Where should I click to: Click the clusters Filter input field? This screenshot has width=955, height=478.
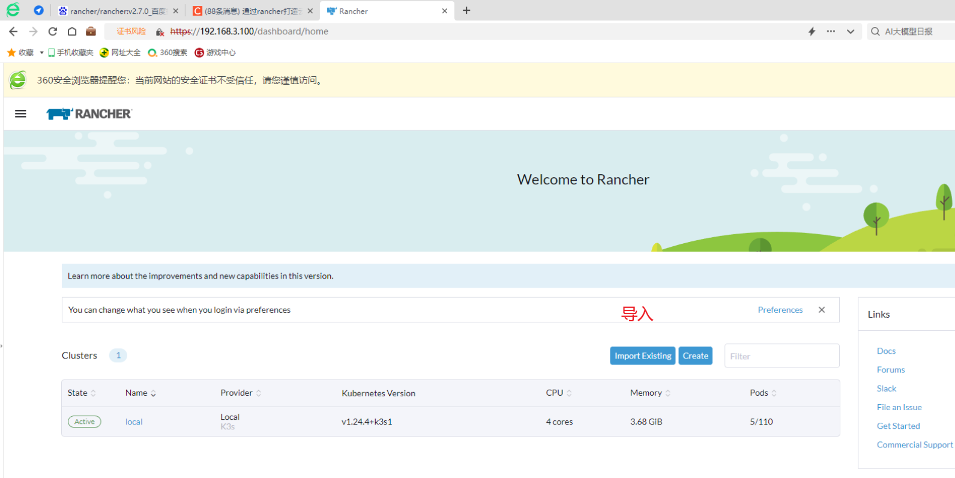point(782,355)
